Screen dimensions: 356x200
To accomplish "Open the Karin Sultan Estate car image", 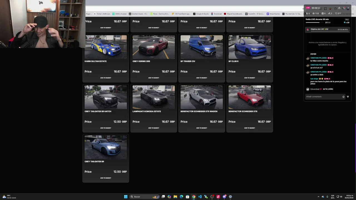I will pos(106,47).
